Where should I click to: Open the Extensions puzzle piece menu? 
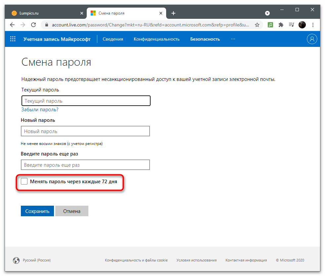point(281,25)
